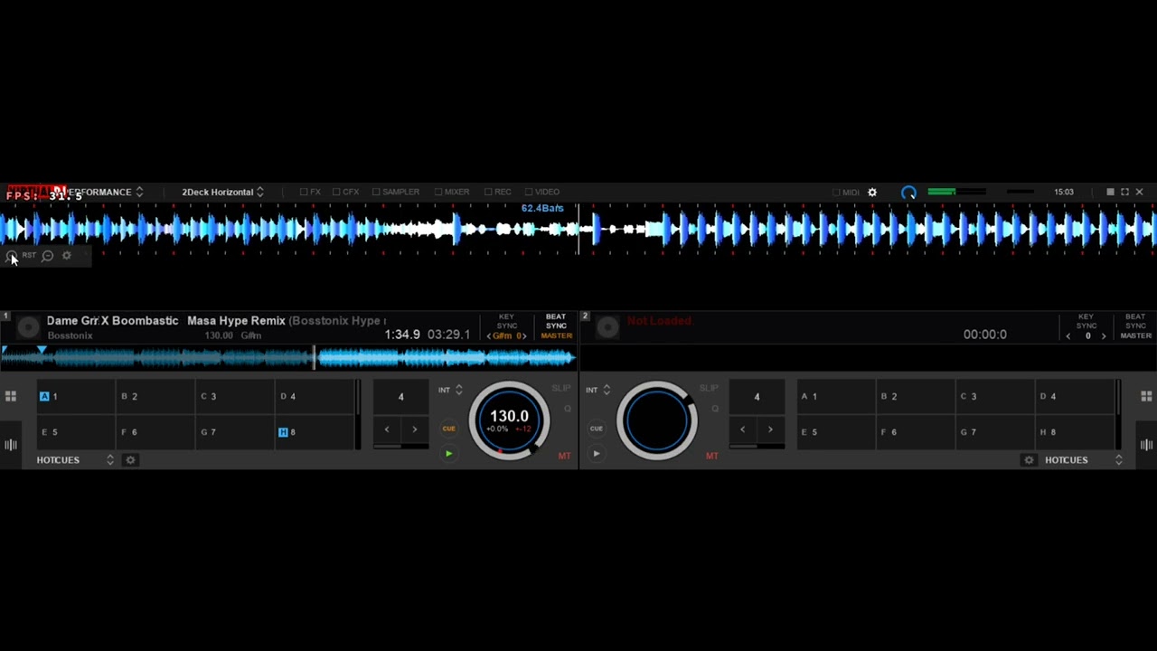Open INT mode dropdown on deck 1

(x=450, y=390)
